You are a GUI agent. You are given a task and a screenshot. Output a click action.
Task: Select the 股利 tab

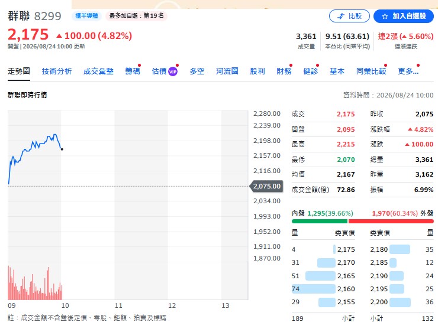coord(257,71)
